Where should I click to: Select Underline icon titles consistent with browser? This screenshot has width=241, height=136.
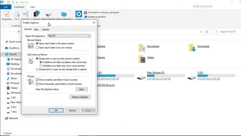pos(41,62)
